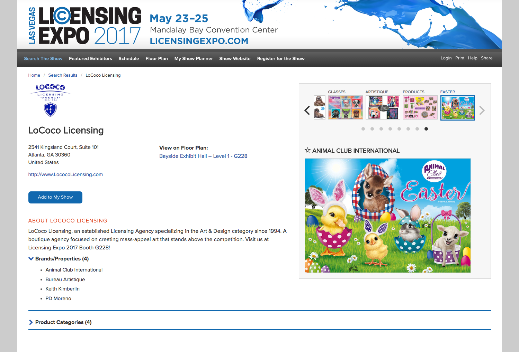Viewport: 519px width, 352px height.
Task: Jump to seventh carousel page dot
Action: (x=417, y=129)
